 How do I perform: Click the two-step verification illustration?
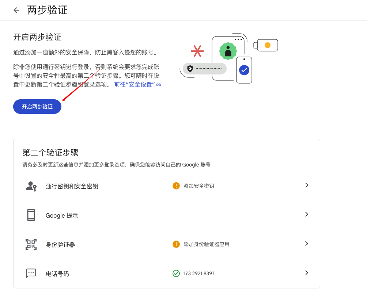[229, 58]
